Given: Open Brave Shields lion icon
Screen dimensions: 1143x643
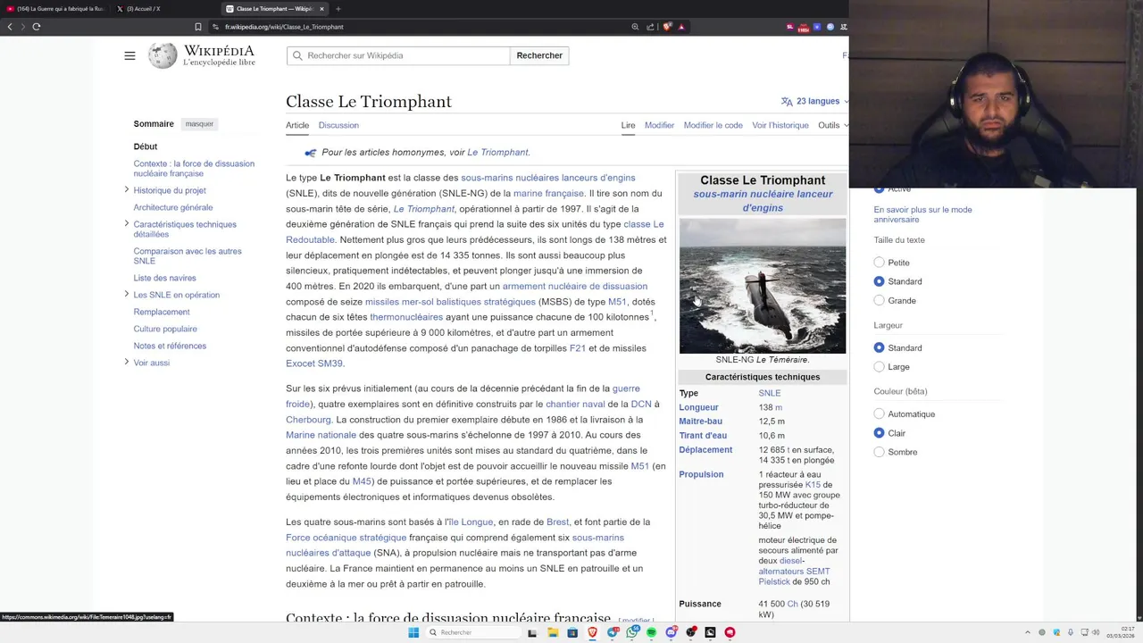Looking at the screenshot, I should pyautogui.click(x=666, y=27).
